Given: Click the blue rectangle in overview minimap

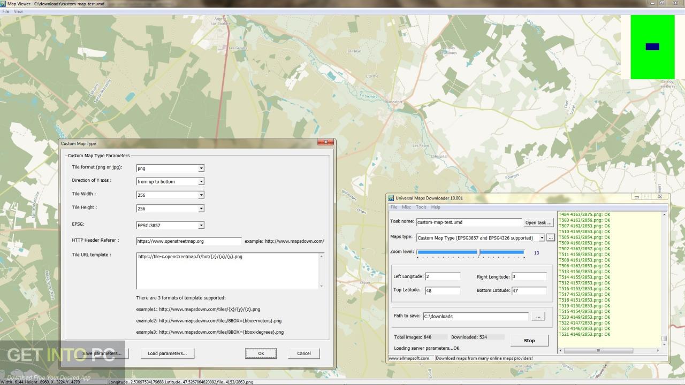Looking at the screenshot, I should point(652,47).
